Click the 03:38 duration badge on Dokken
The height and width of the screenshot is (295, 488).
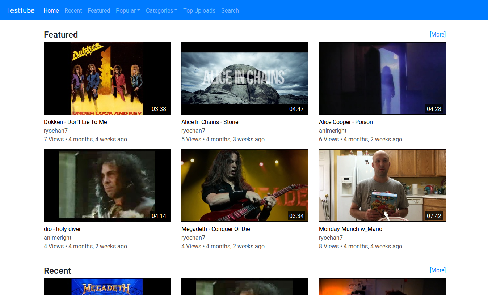click(x=159, y=109)
